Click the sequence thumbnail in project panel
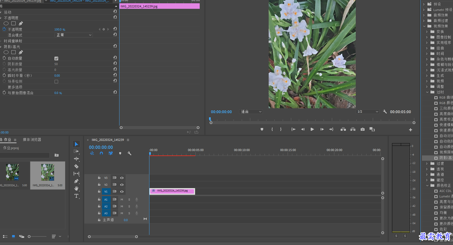Image resolution: width=453 pixels, height=245 pixels. (x=47, y=172)
